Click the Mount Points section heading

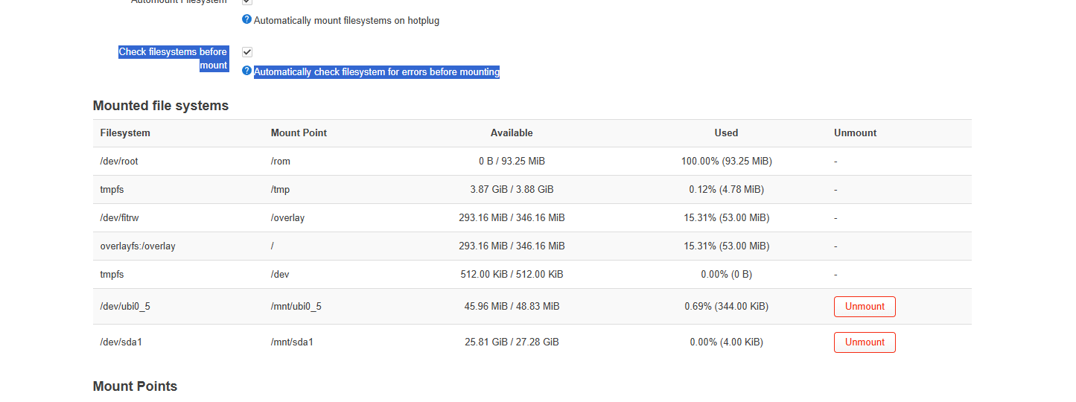click(x=135, y=386)
